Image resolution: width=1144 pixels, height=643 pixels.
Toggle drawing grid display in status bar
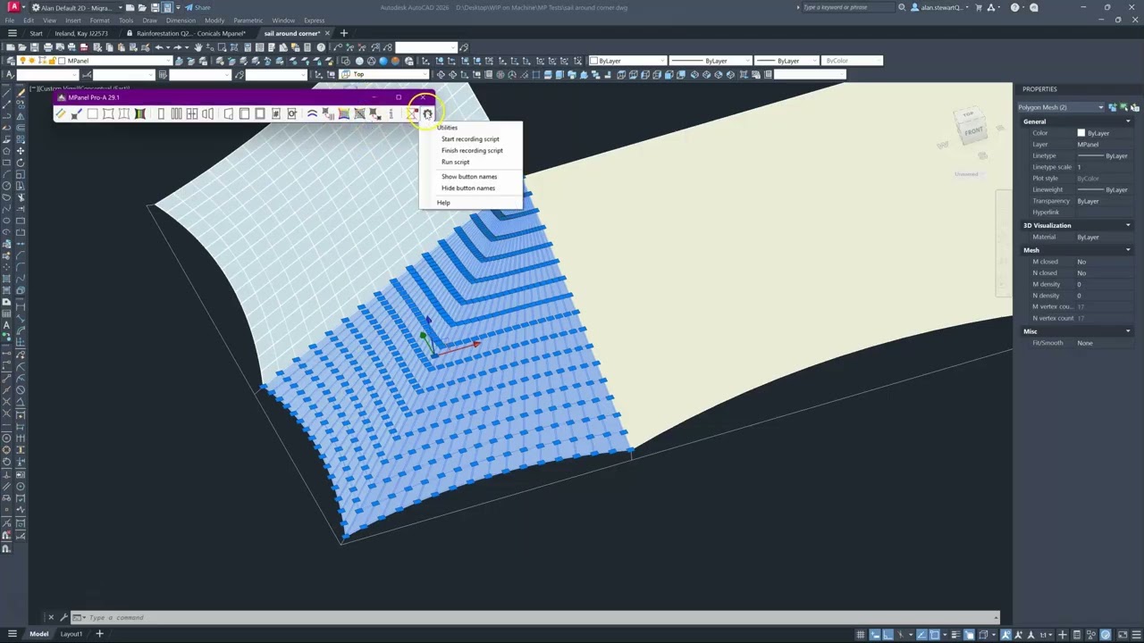861,634
